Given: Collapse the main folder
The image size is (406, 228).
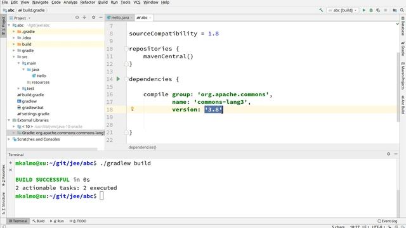Looking at the screenshot, I should pos(18,63).
